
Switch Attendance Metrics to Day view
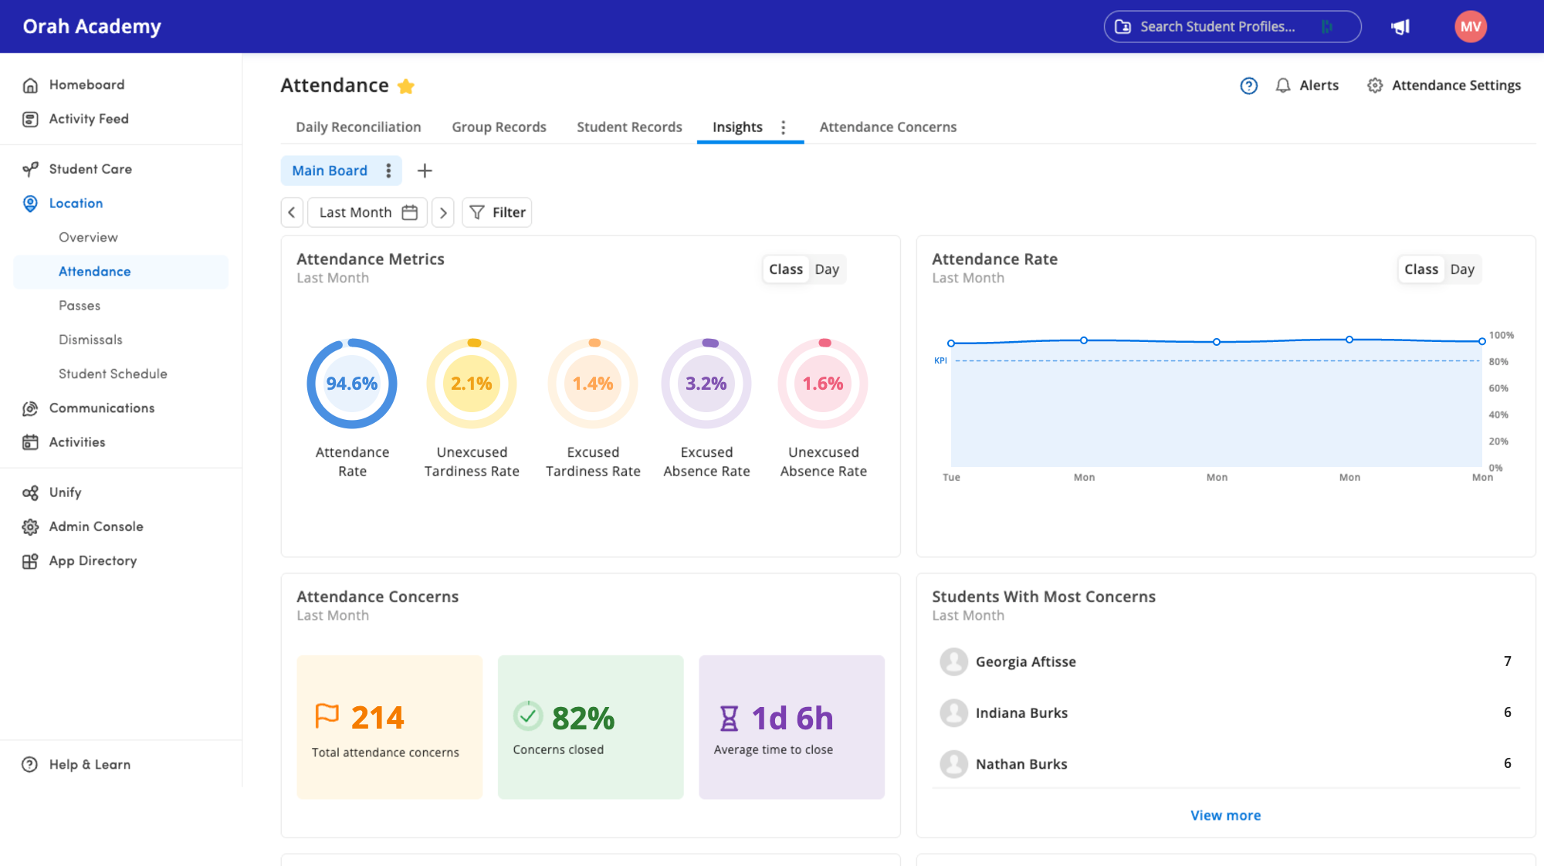point(827,269)
